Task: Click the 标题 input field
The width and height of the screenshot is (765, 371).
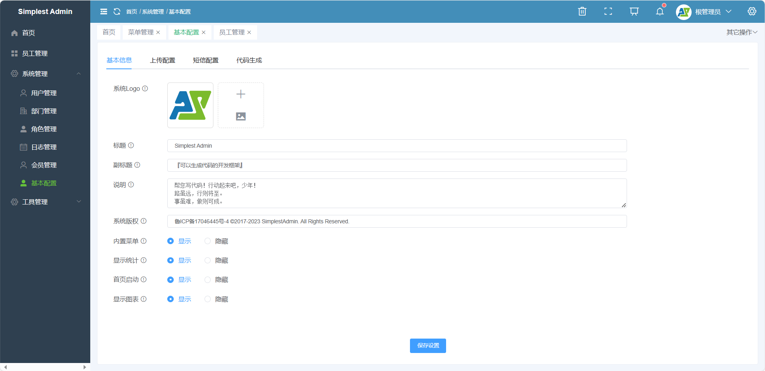Action: (396, 146)
